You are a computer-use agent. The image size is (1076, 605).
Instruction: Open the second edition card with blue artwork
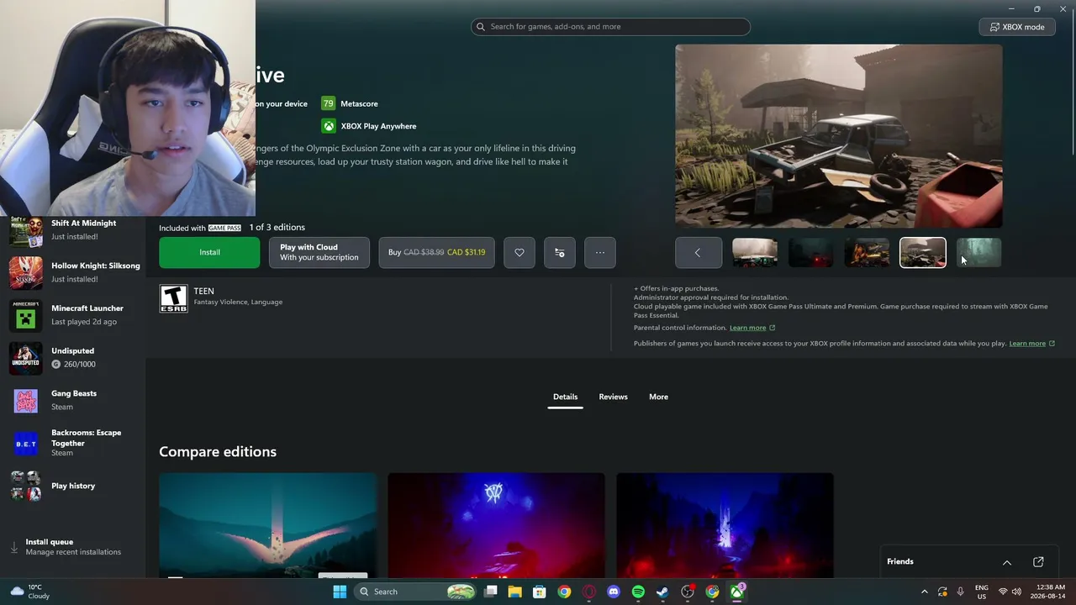click(496, 526)
